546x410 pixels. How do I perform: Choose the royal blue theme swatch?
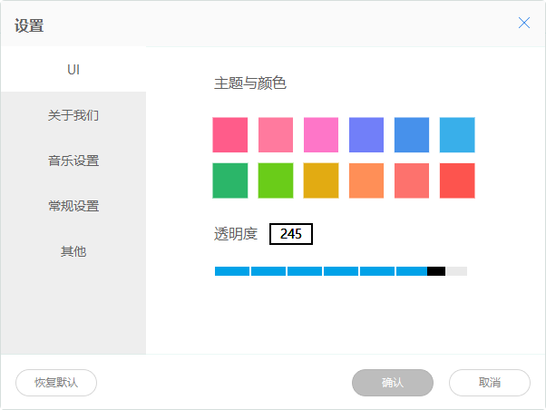click(412, 135)
